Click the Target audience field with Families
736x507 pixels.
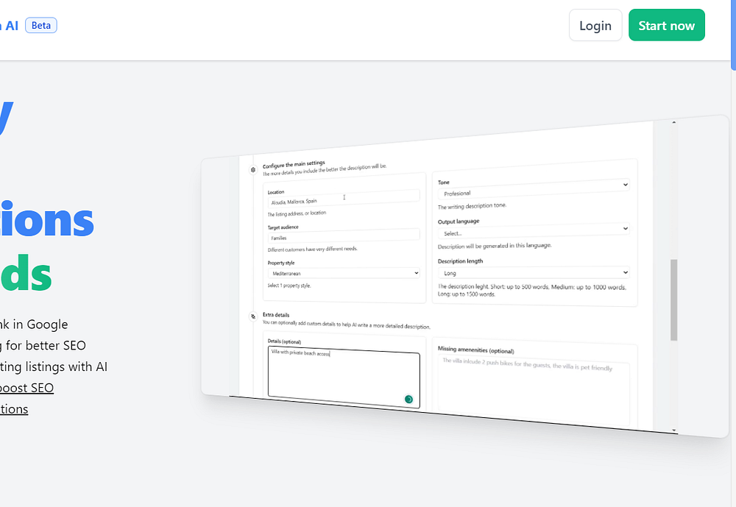click(344, 235)
